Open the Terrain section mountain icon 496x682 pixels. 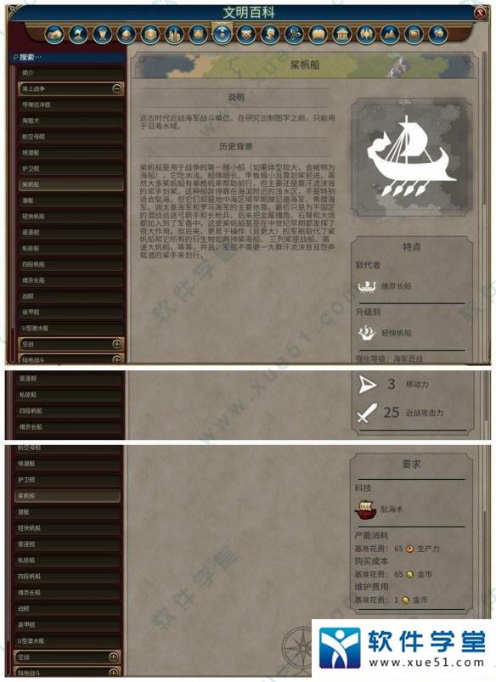pyautogui.click(x=390, y=34)
